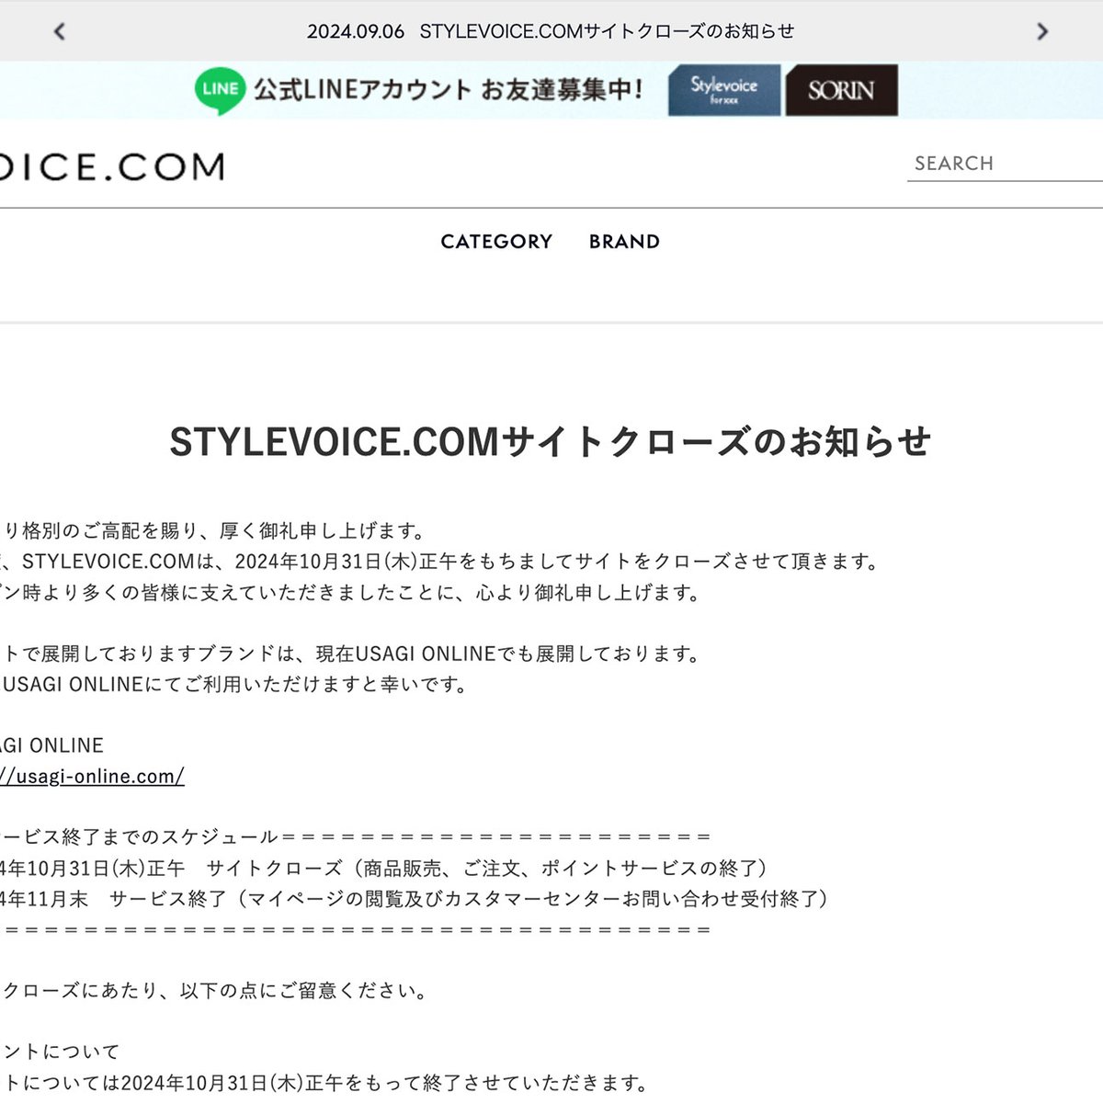Click the sentence '厚く御礼申し上げます。'
The image size is (1103, 1103).
(x=322, y=531)
